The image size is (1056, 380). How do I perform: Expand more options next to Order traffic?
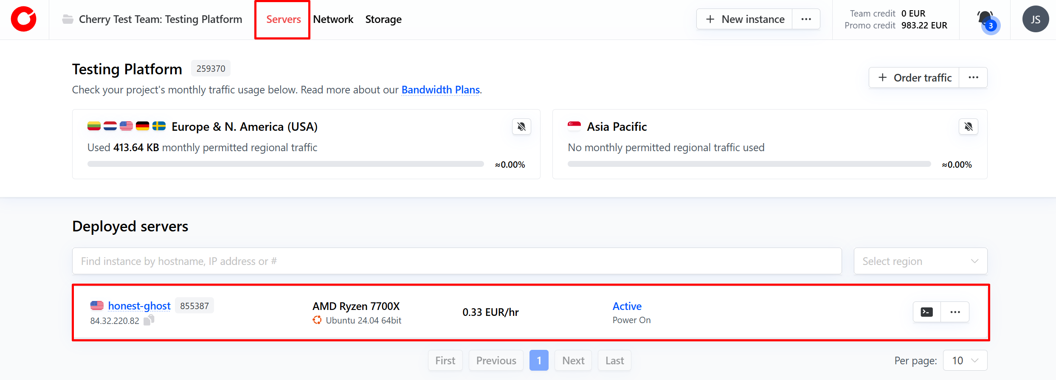(973, 78)
